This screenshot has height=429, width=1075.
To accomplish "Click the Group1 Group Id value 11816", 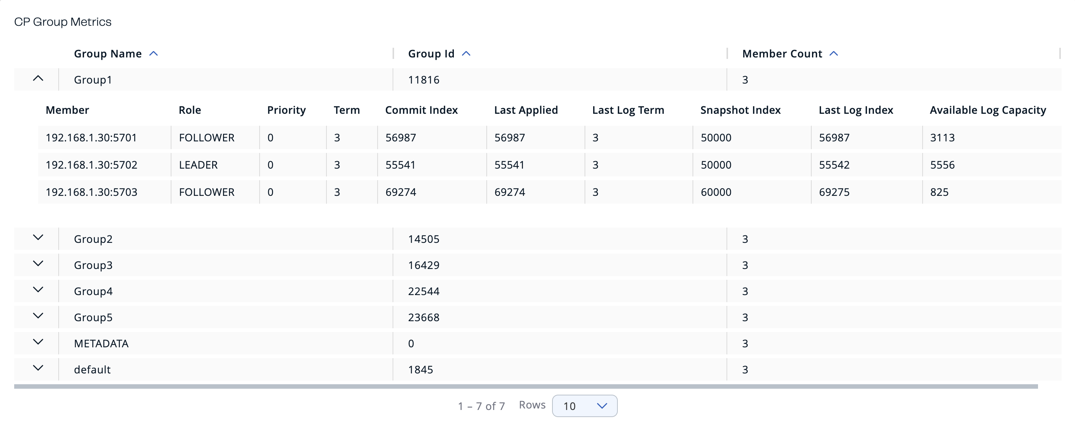I will coord(424,79).
